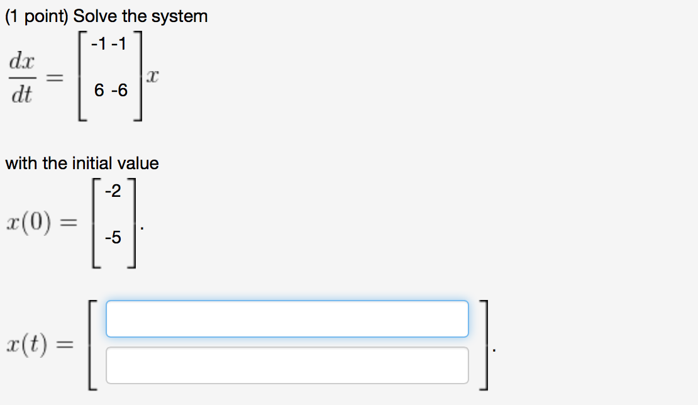Click the matrix entry 6
The image size is (698, 405).
pos(99,91)
